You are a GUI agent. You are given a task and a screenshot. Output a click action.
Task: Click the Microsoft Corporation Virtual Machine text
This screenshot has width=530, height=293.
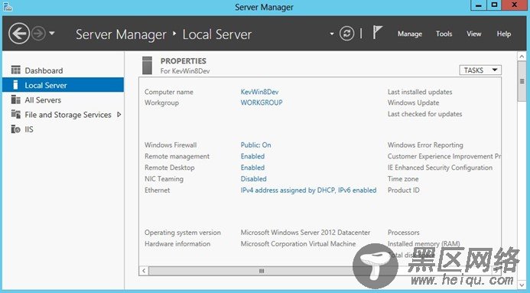298,243
